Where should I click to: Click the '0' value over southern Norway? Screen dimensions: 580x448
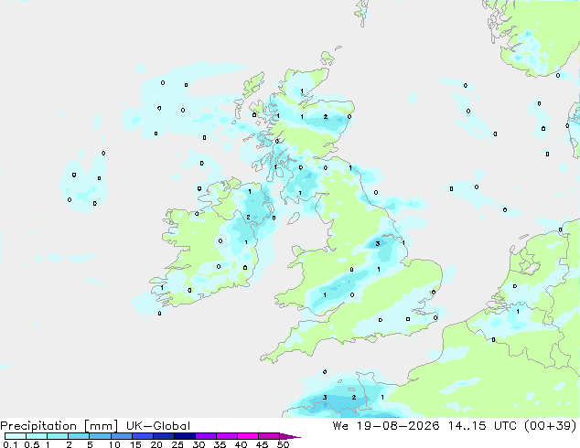click(558, 75)
